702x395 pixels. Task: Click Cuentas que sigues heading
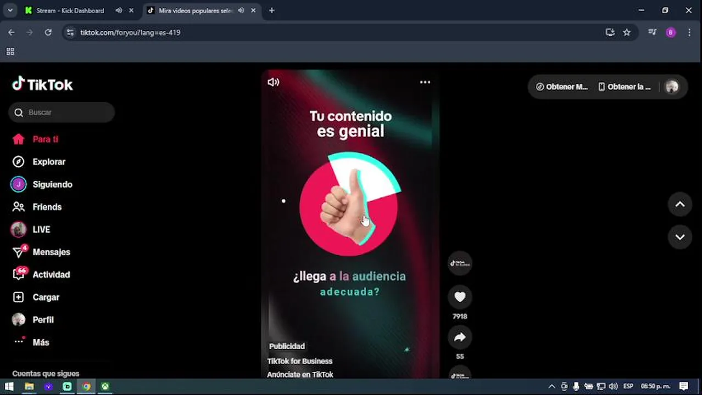[x=46, y=373]
